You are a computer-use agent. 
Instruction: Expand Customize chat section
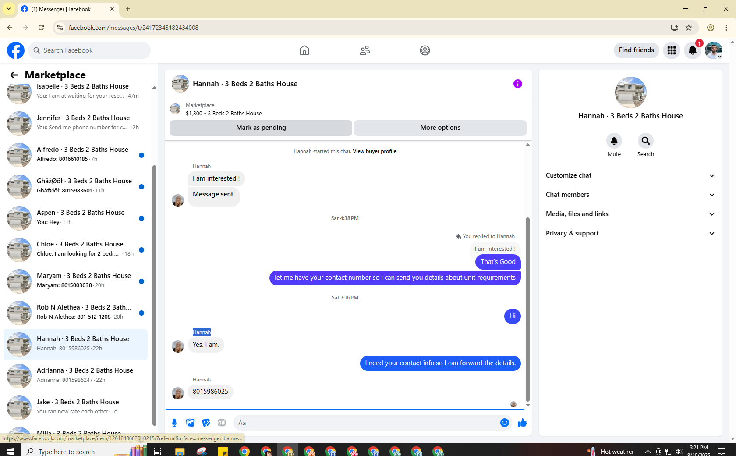pyautogui.click(x=630, y=175)
